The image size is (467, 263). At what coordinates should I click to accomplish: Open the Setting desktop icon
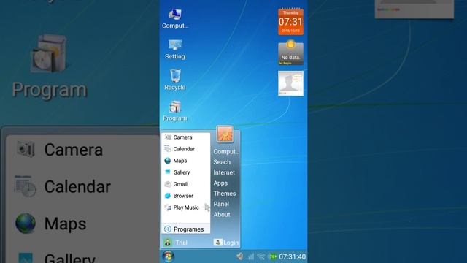175,50
